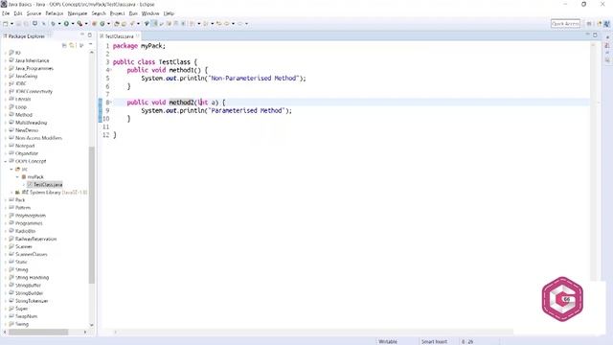This screenshot has width=613, height=345.
Task: Click the Collapse All icon in Package Explorer
Action: 64,46
